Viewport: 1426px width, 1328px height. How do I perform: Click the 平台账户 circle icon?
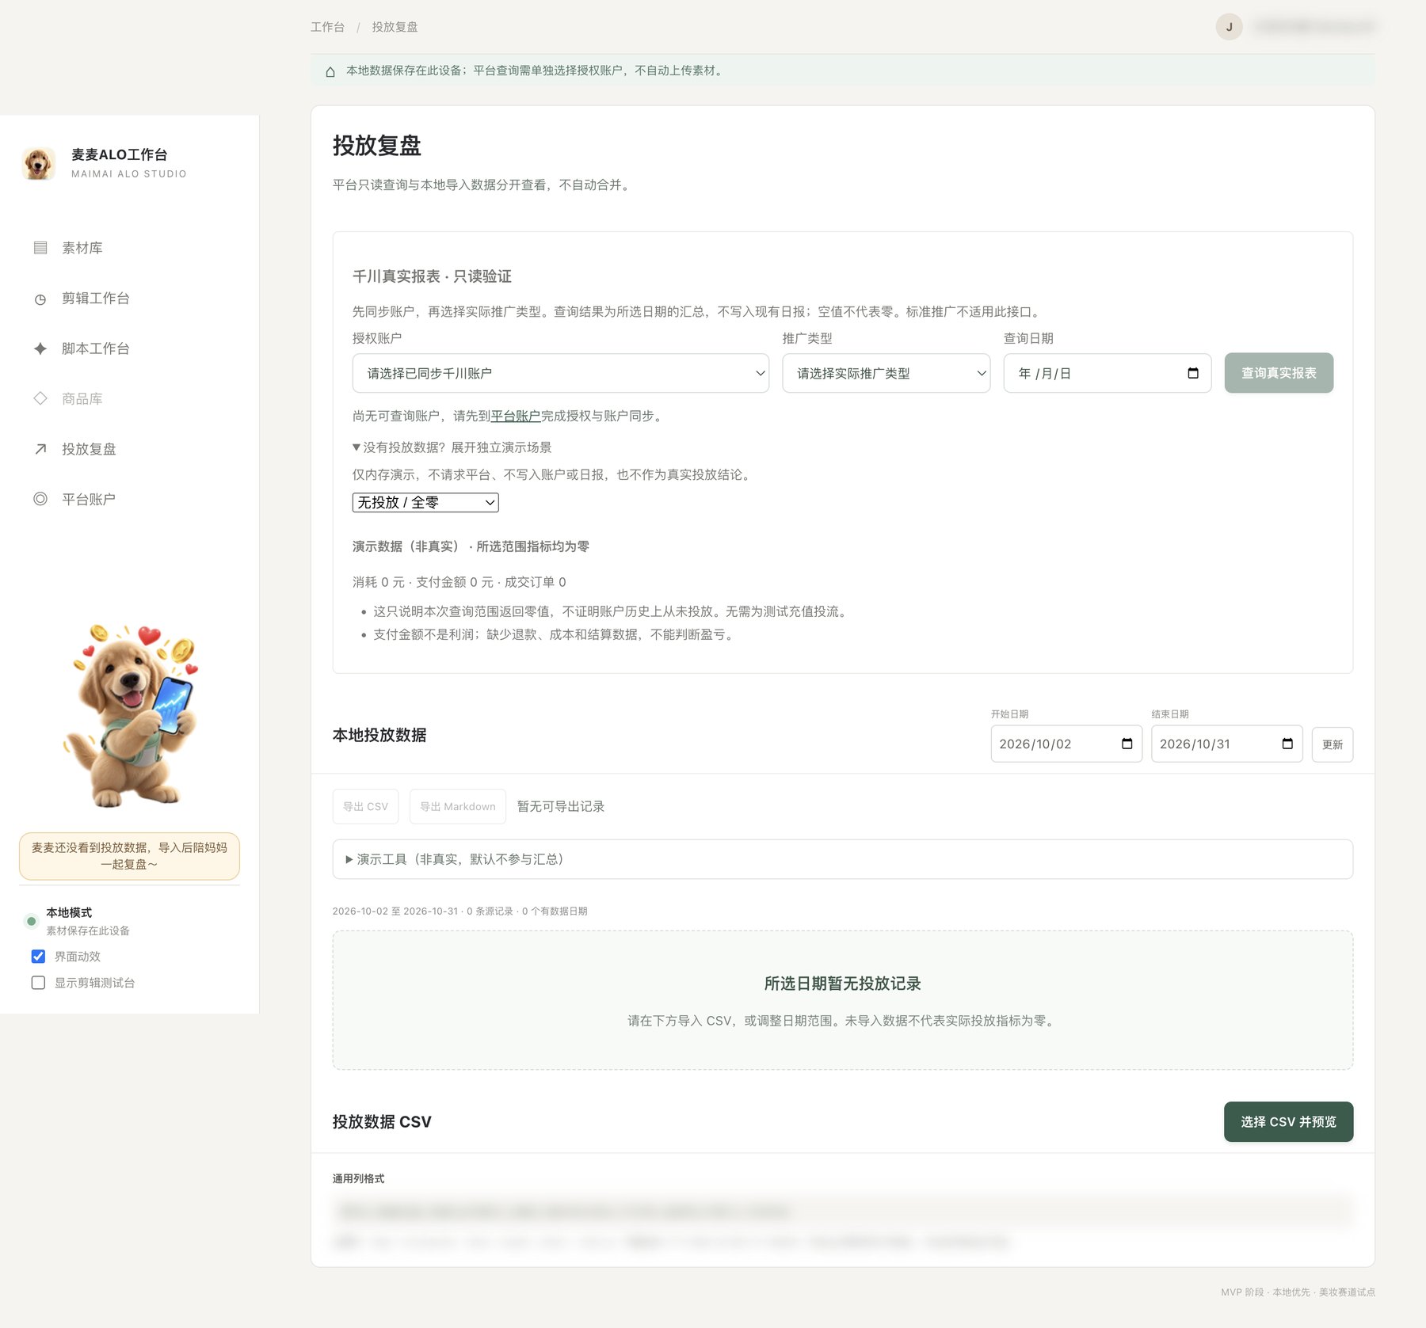[40, 499]
